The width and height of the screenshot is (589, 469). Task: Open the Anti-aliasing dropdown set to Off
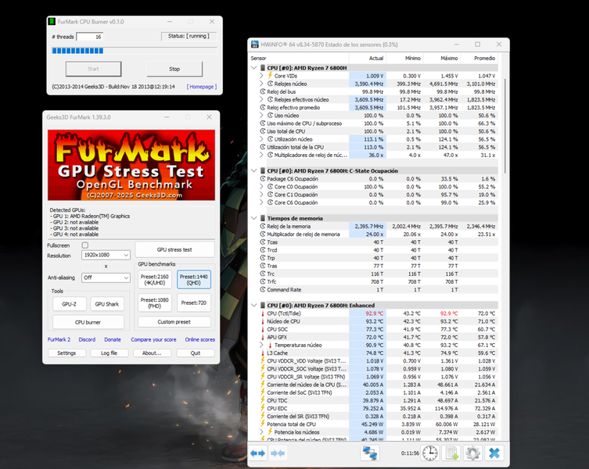[x=106, y=277]
